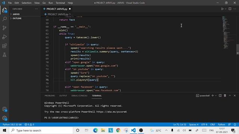
Task: Select the TERMINAL panel tab
Action: (x=97, y=96)
